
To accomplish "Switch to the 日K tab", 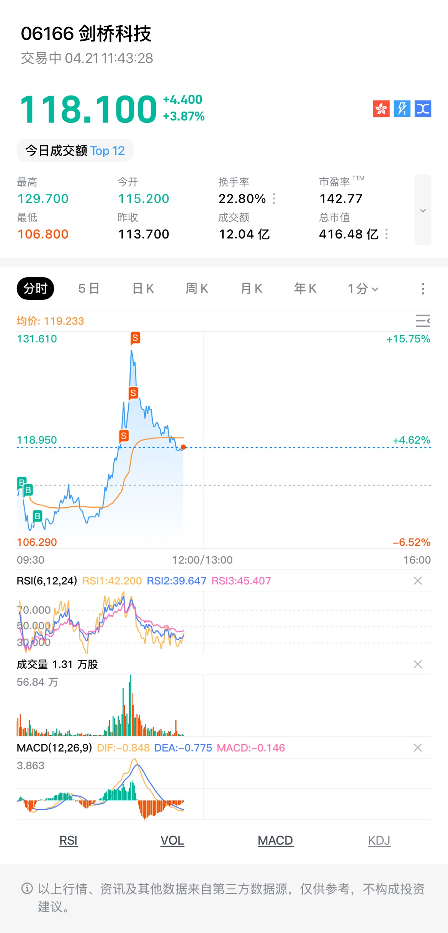I will (143, 289).
